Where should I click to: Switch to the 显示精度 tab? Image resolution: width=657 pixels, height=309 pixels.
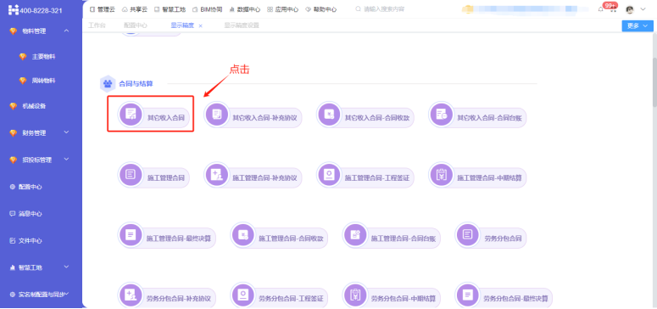click(x=182, y=25)
